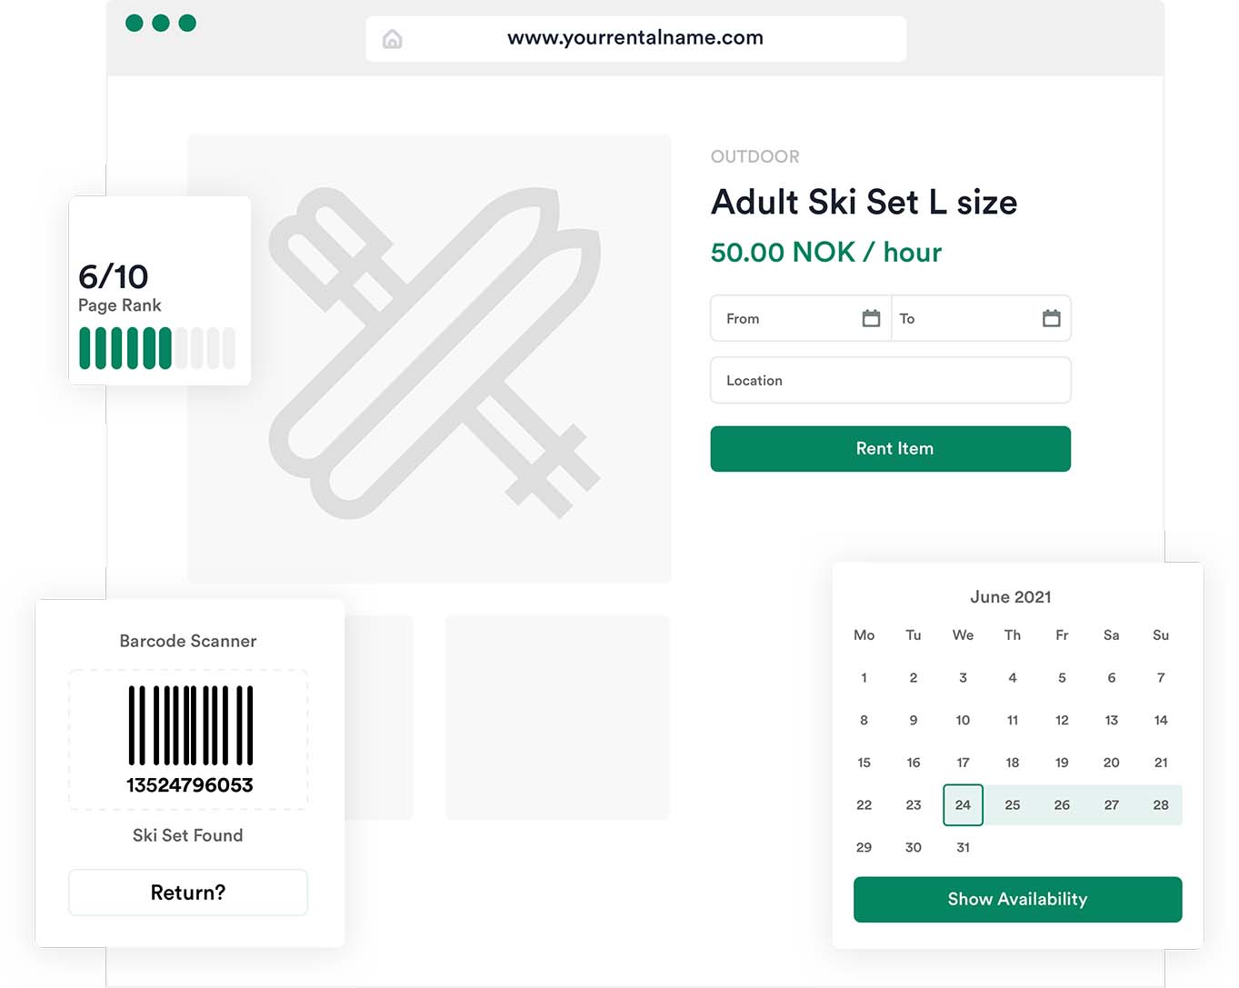Click the Location input field

[890, 380]
